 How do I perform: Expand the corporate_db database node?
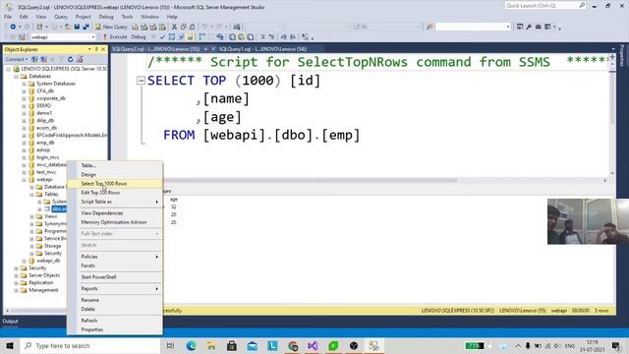click(24, 98)
